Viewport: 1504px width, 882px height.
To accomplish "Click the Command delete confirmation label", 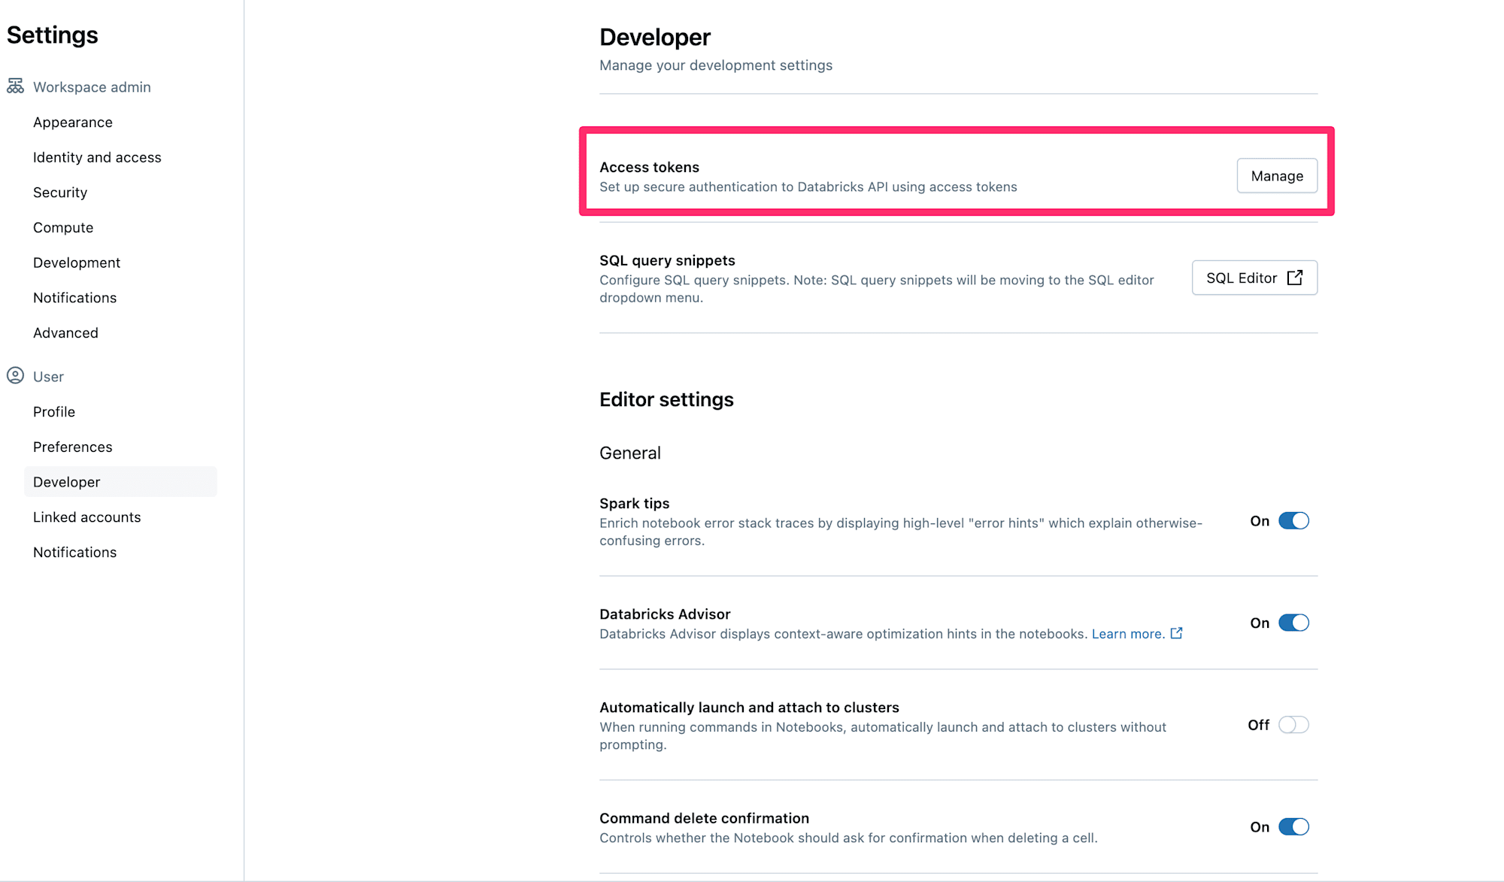I will pyautogui.click(x=704, y=818).
